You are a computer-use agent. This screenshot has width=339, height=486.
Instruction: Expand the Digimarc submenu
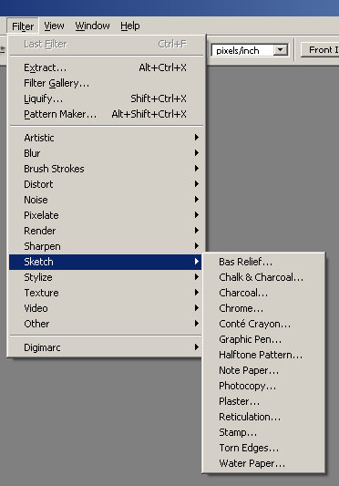[x=106, y=347]
